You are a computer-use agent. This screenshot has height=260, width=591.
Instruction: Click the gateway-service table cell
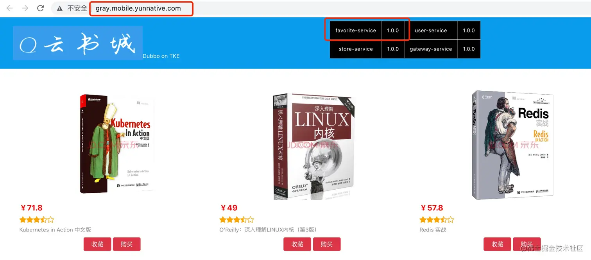(431, 49)
